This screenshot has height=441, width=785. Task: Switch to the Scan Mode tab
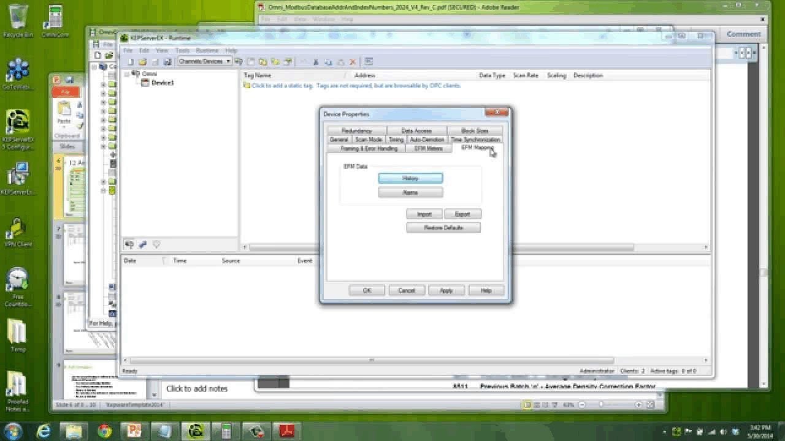pos(369,140)
